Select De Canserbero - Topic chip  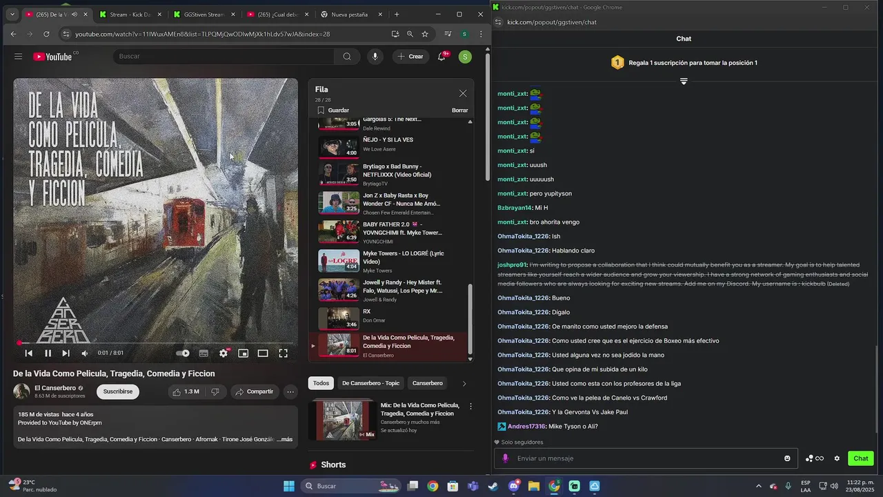370,383
